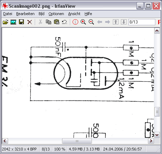Go to the next page with the down arrow

(x=124, y=22)
